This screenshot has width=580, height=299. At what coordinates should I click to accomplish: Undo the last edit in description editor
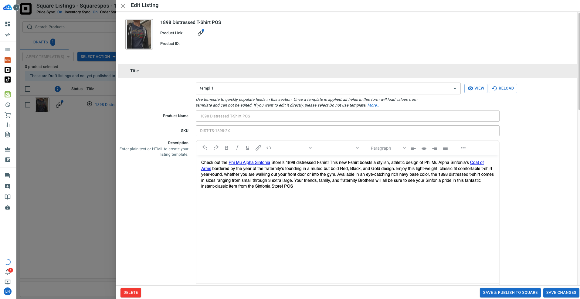coord(205,148)
